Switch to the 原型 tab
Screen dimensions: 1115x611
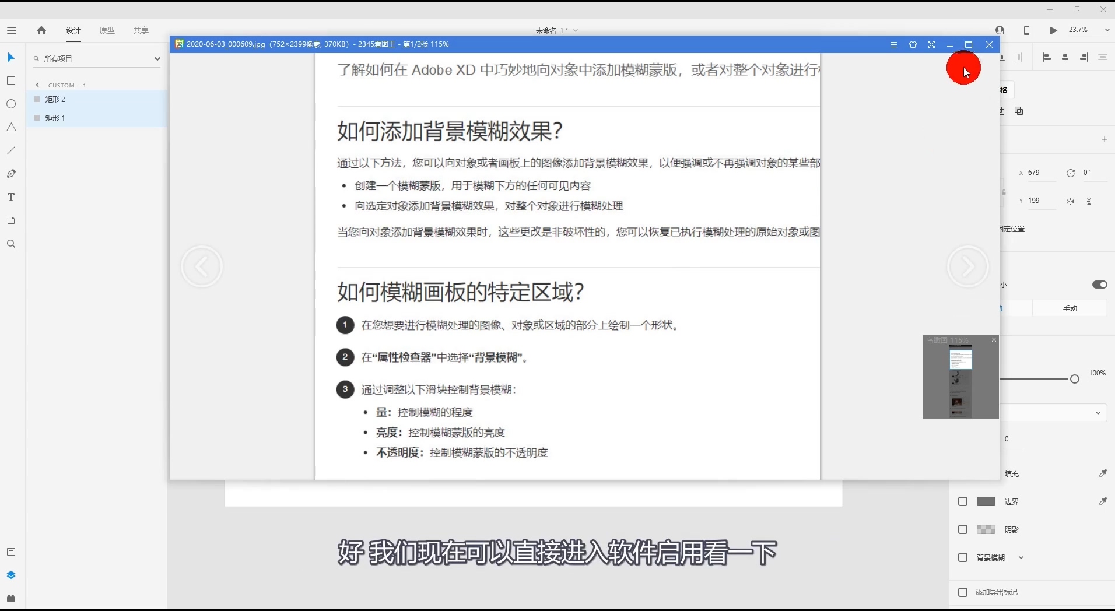107,30
